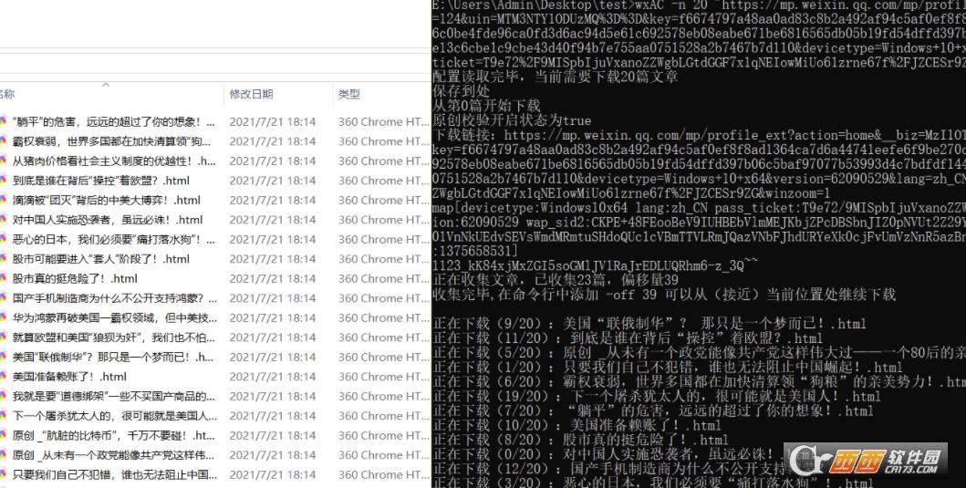Click console line 正在收集文章，已收集23篇，偏移量39
Viewport: 966px width, 488px height.
tap(556, 280)
